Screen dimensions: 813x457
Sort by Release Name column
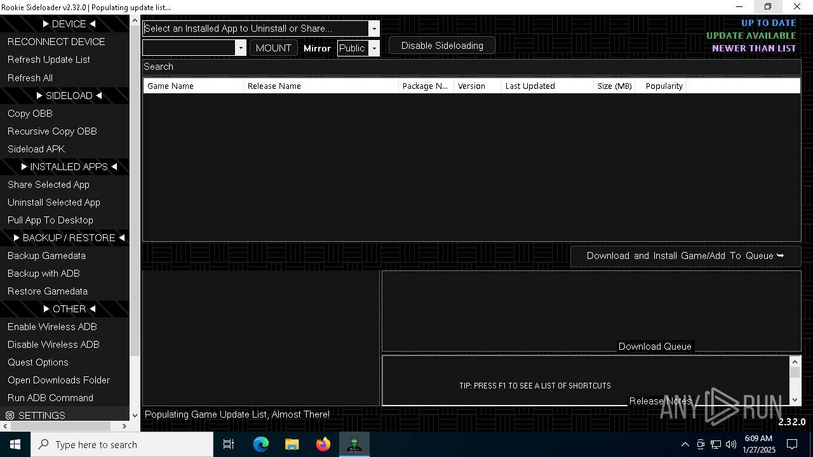click(x=321, y=86)
